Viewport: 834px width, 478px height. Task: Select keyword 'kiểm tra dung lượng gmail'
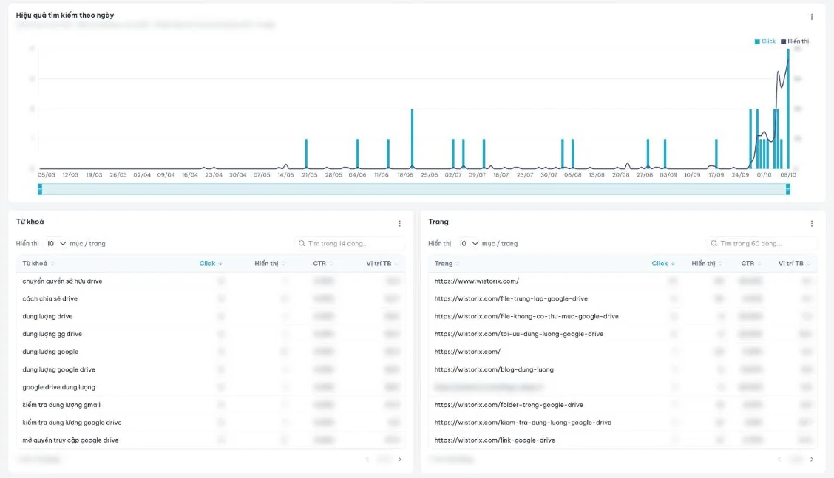61,405
